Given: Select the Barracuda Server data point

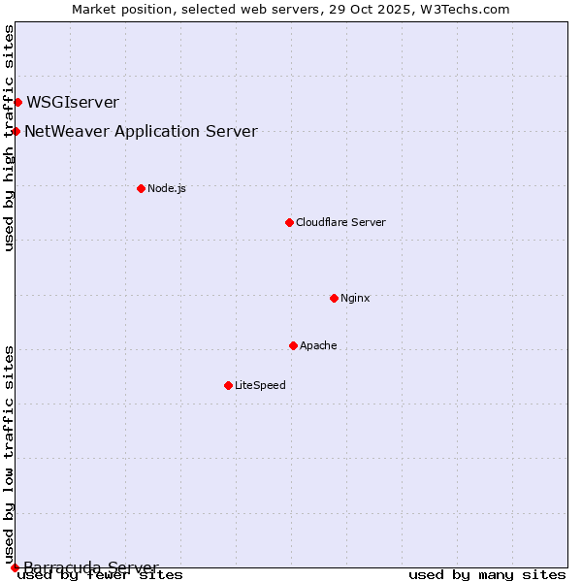Looking at the screenshot, I should 15,566.
